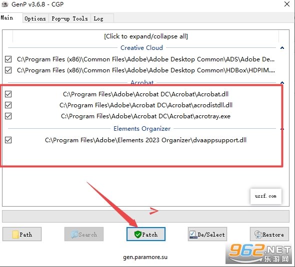Click the restore icon on Restore button
The image size is (295, 267).
(x=258, y=235)
